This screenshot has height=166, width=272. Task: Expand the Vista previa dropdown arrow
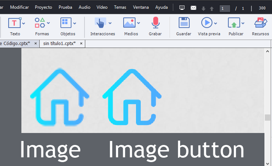216,23
